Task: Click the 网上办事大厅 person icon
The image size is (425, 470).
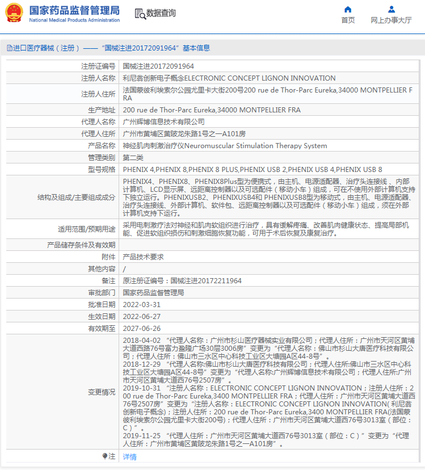Action: coord(391,9)
